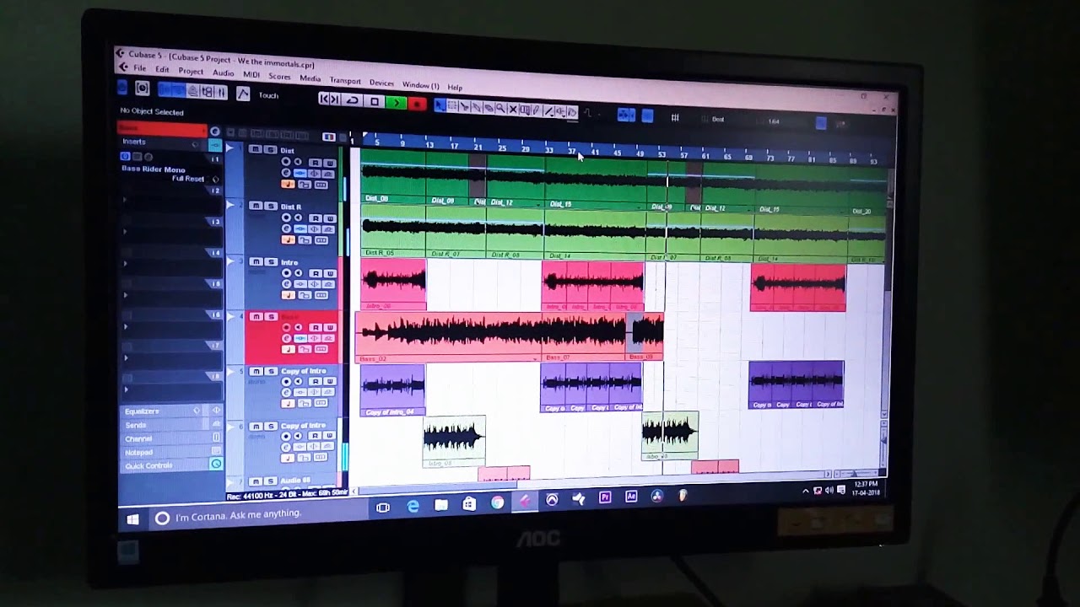This screenshot has width=1080, height=607.
Task: Open the Full Reset preset selector
Action: [187, 179]
